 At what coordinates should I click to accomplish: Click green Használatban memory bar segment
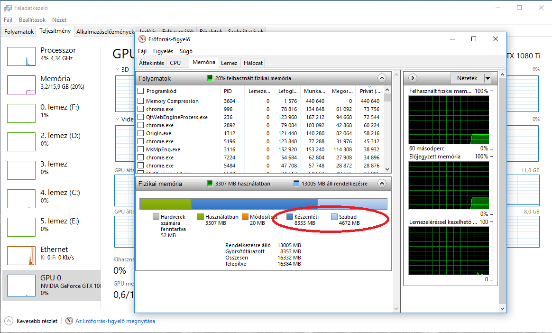pyautogui.click(x=166, y=204)
